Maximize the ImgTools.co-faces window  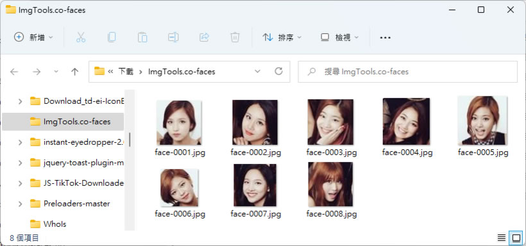[480, 10]
